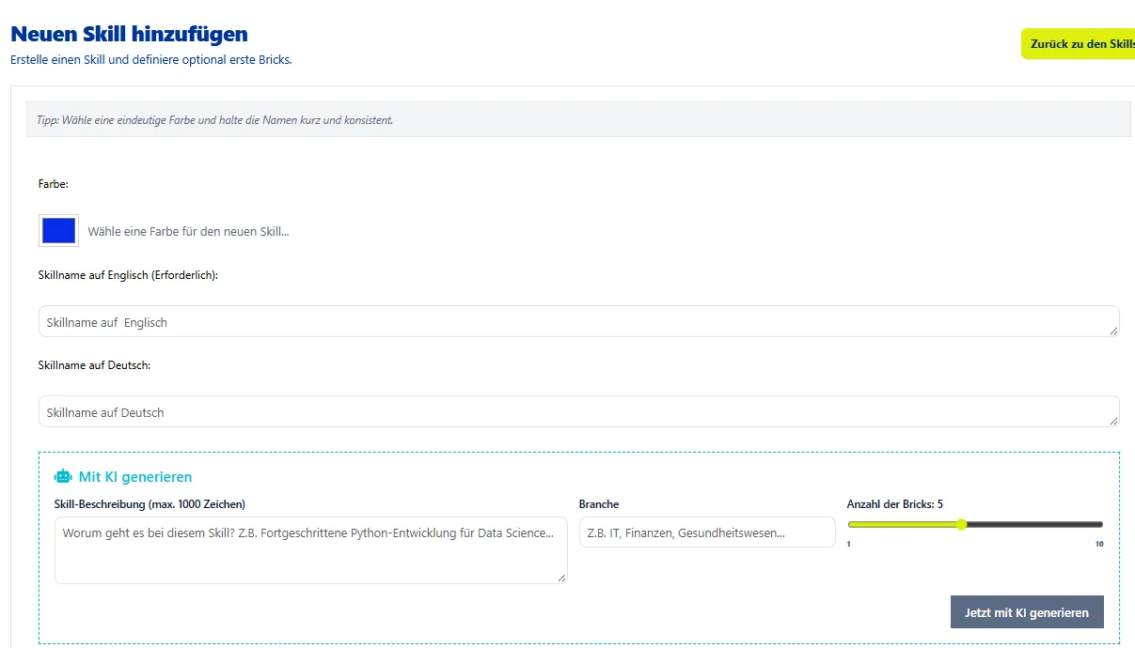
Task: Click into the Skill-Beschreibung text area
Action: coord(311,550)
